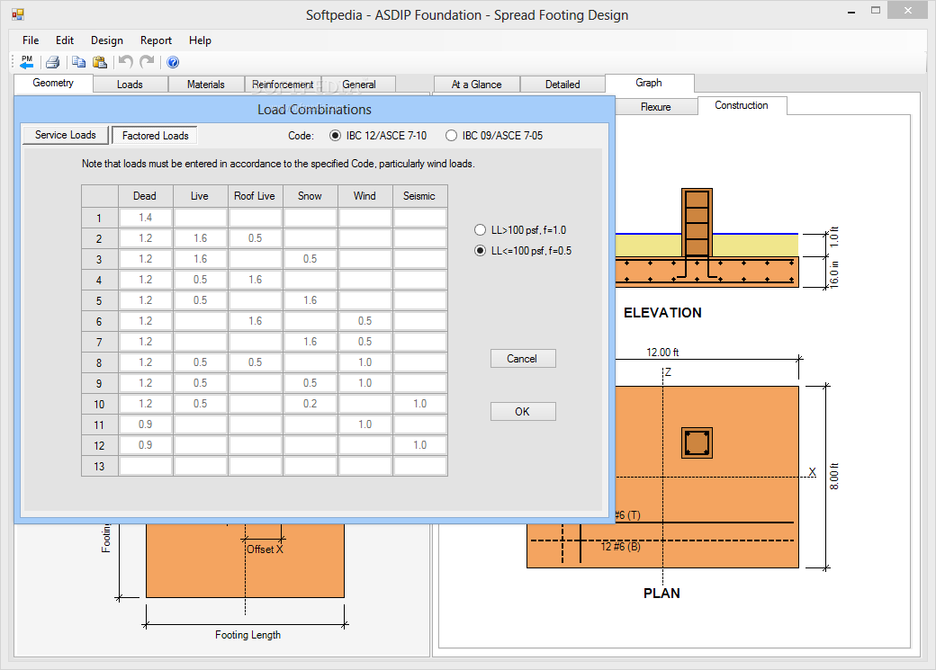This screenshot has height=670, width=936.
Task: Open the Design menu
Action: point(107,40)
